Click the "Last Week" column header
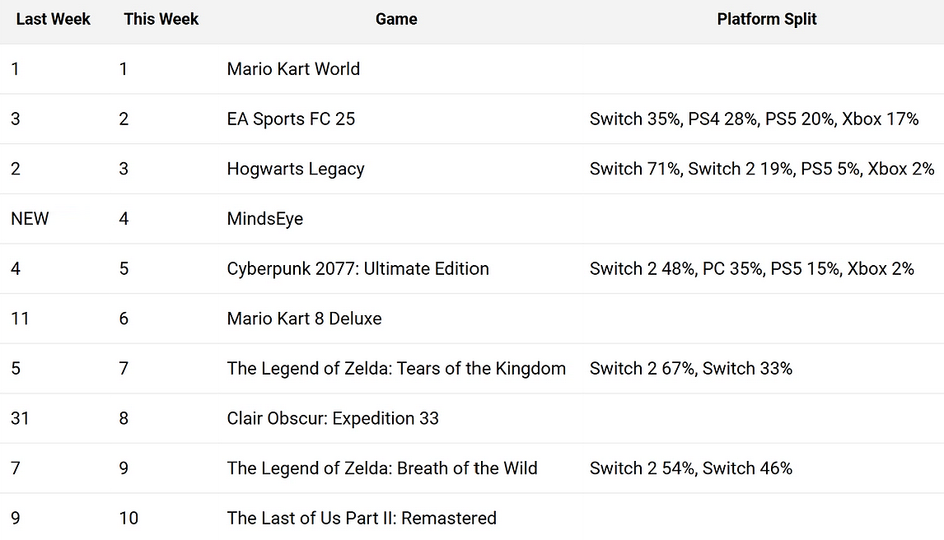944x540 pixels. pyautogui.click(x=54, y=19)
